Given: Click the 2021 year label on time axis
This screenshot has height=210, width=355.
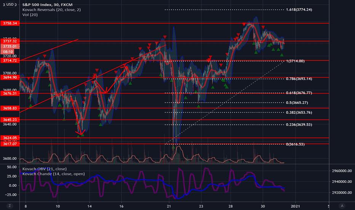Looking at the screenshot, I should 295,206.
